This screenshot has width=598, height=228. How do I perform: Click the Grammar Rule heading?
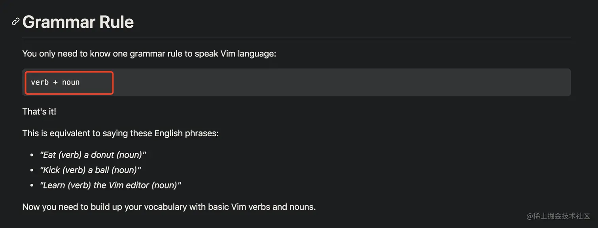coord(78,22)
